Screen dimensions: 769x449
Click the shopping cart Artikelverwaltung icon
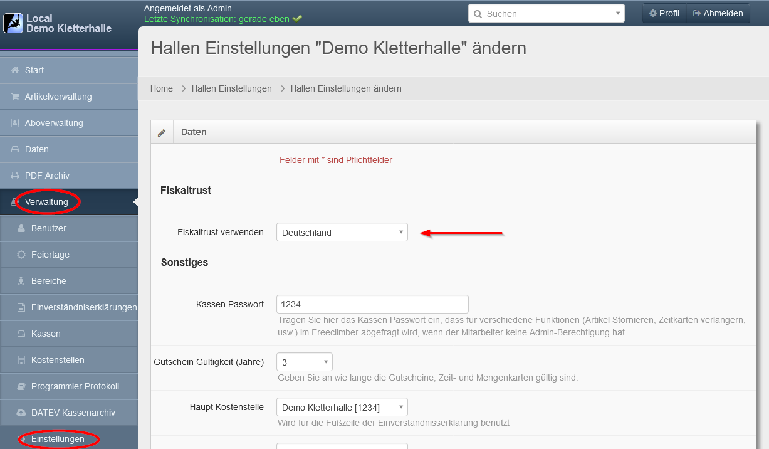coord(15,97)
